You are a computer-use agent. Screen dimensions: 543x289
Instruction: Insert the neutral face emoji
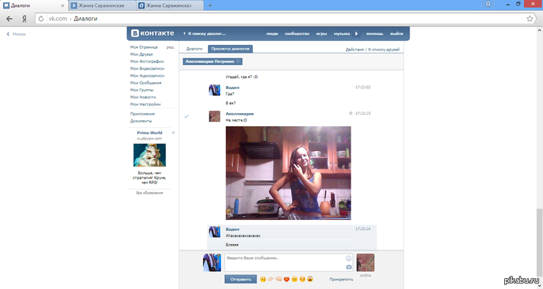294,279
